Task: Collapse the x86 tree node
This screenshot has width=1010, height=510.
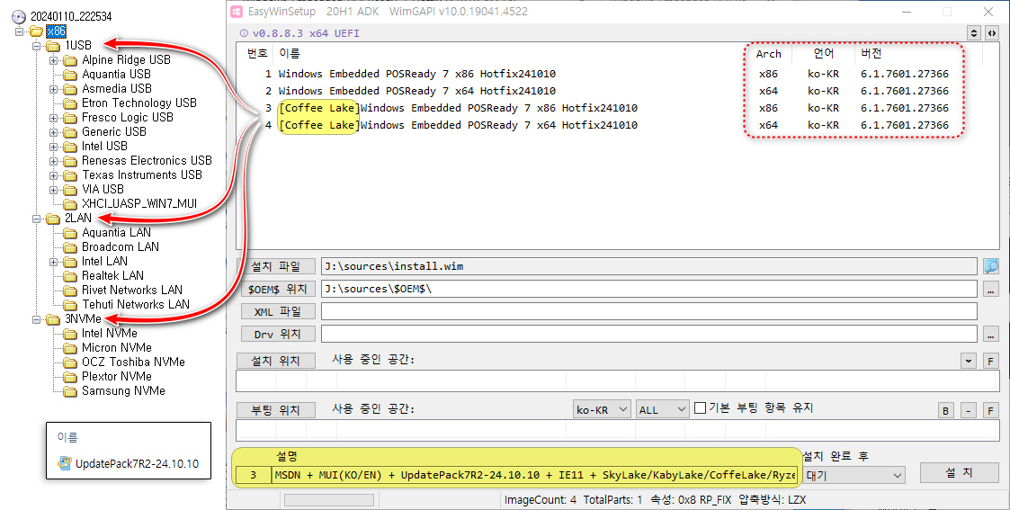Action: (x=19, y=31)
